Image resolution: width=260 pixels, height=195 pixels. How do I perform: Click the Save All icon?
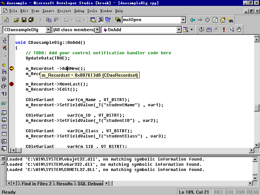click(31, 20)
